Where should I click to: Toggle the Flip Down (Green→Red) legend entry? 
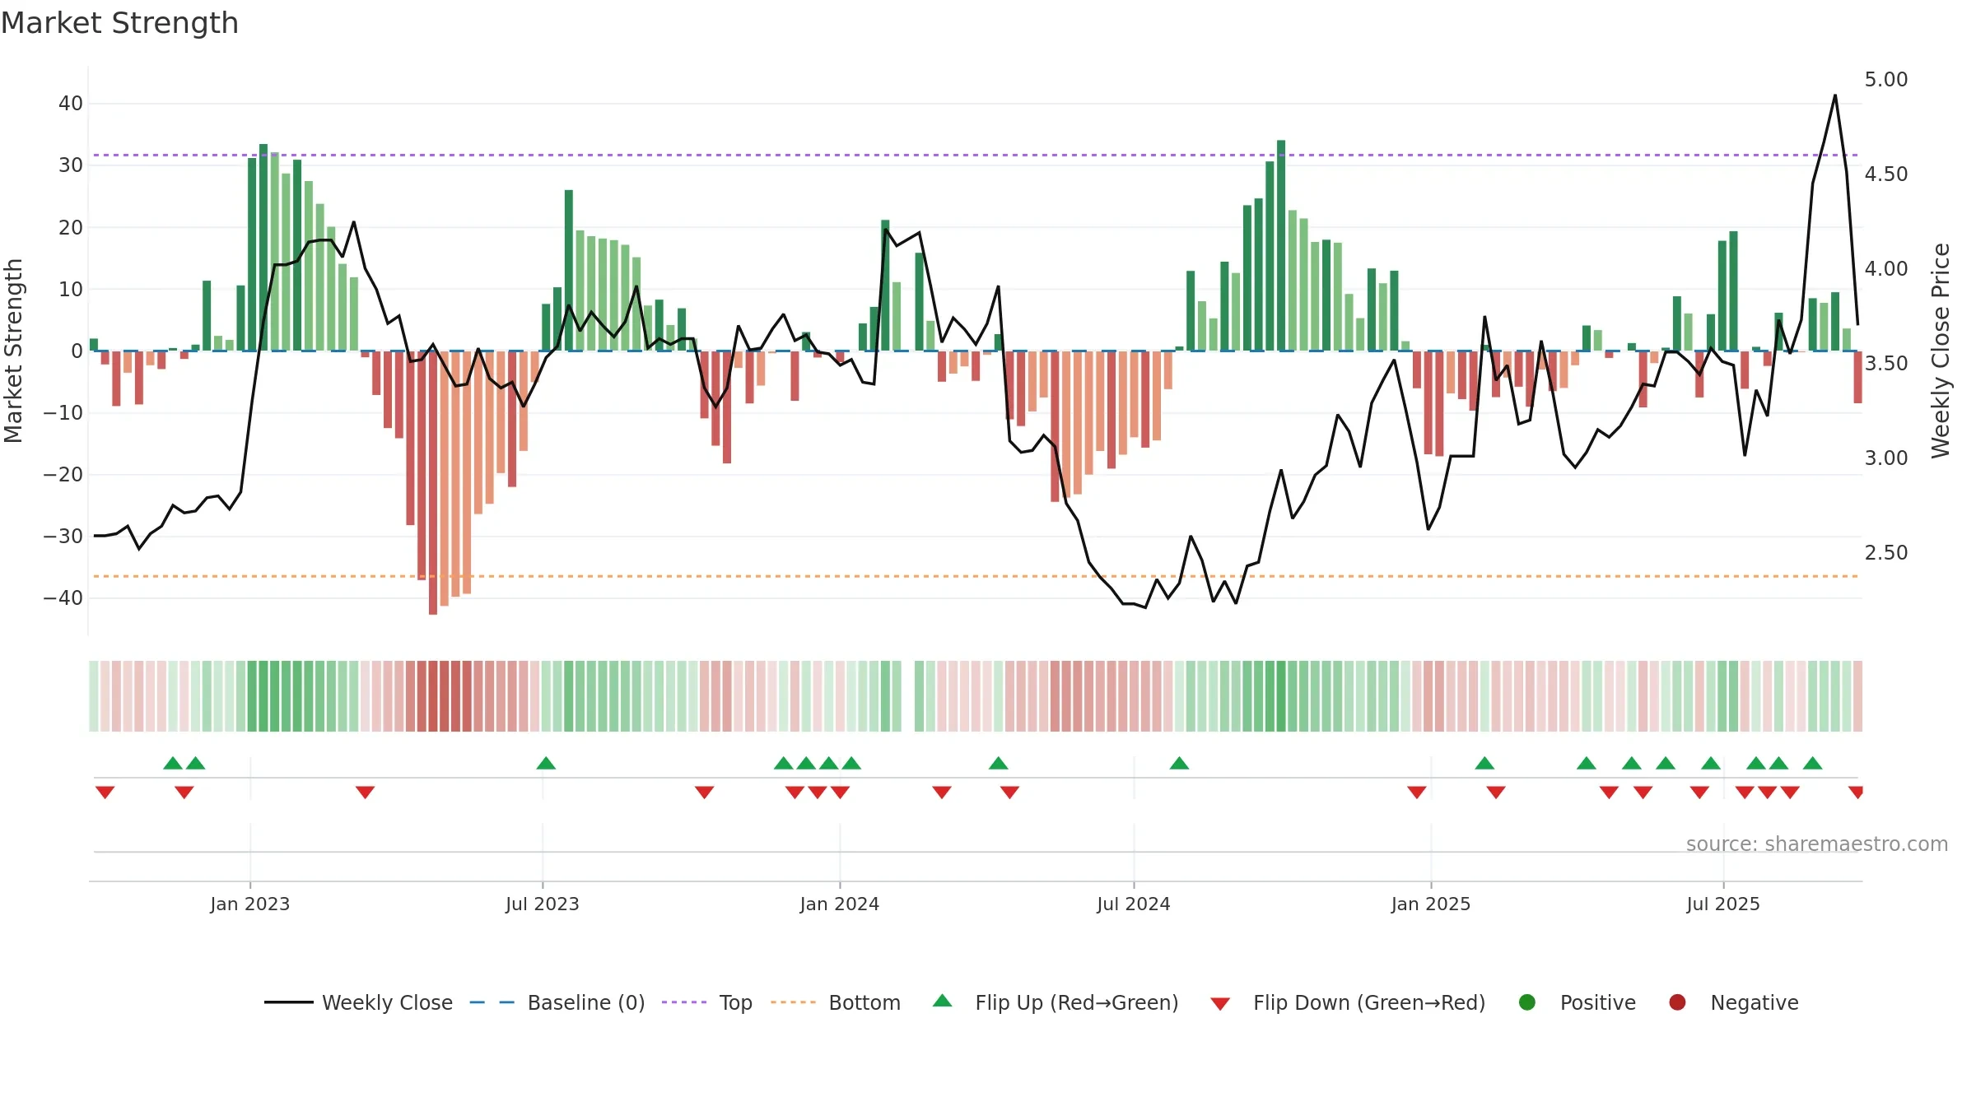point(1348,1002)
